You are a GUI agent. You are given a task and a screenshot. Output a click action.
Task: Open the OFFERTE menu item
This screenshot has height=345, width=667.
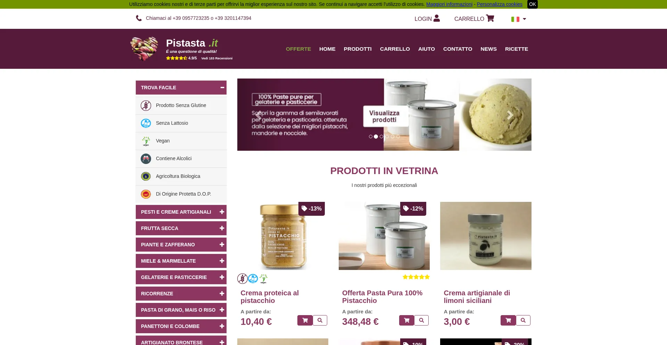point(298,49)
